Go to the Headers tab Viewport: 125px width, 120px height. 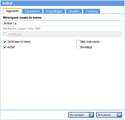point(74,11)
